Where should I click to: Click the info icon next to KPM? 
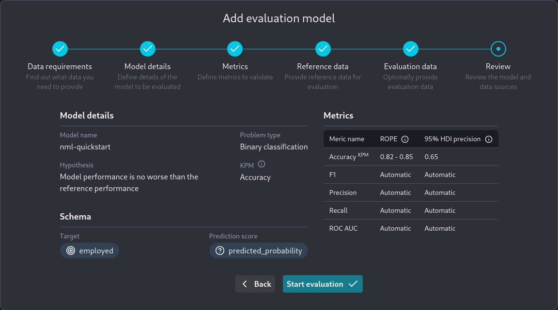262,164
